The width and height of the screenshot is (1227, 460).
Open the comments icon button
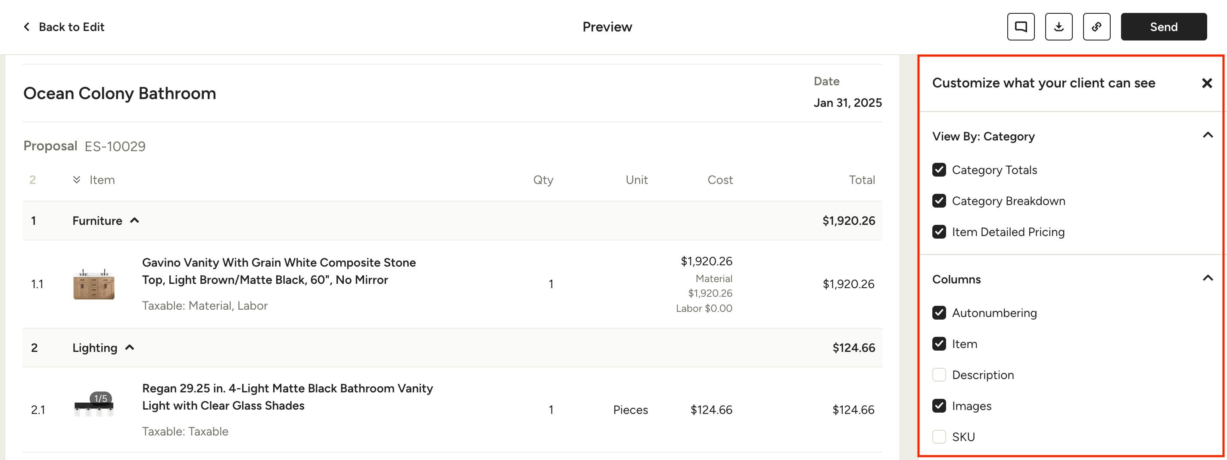pyautogui.click(x=1021, y=27)
